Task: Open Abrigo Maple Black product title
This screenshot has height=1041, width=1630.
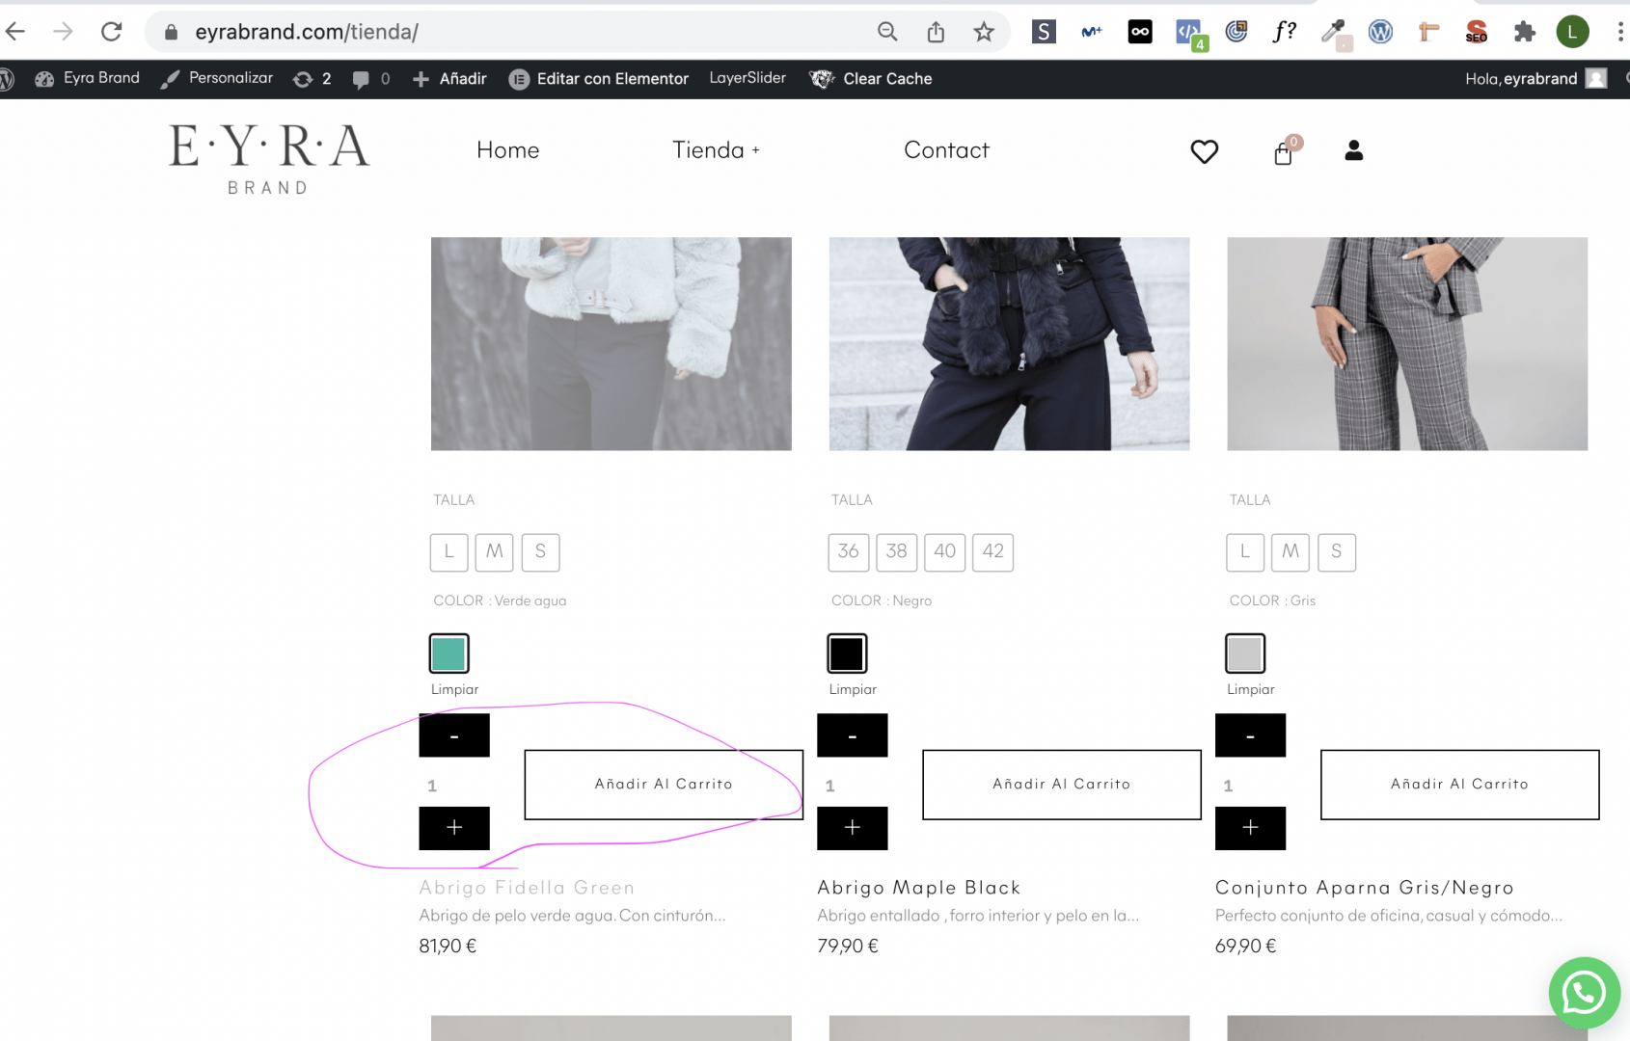Action: pyautogui.click(x=919, y=888)
